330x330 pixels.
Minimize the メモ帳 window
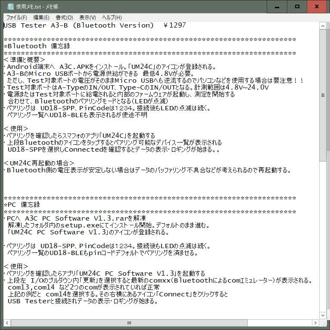click(x=277, y=7)
